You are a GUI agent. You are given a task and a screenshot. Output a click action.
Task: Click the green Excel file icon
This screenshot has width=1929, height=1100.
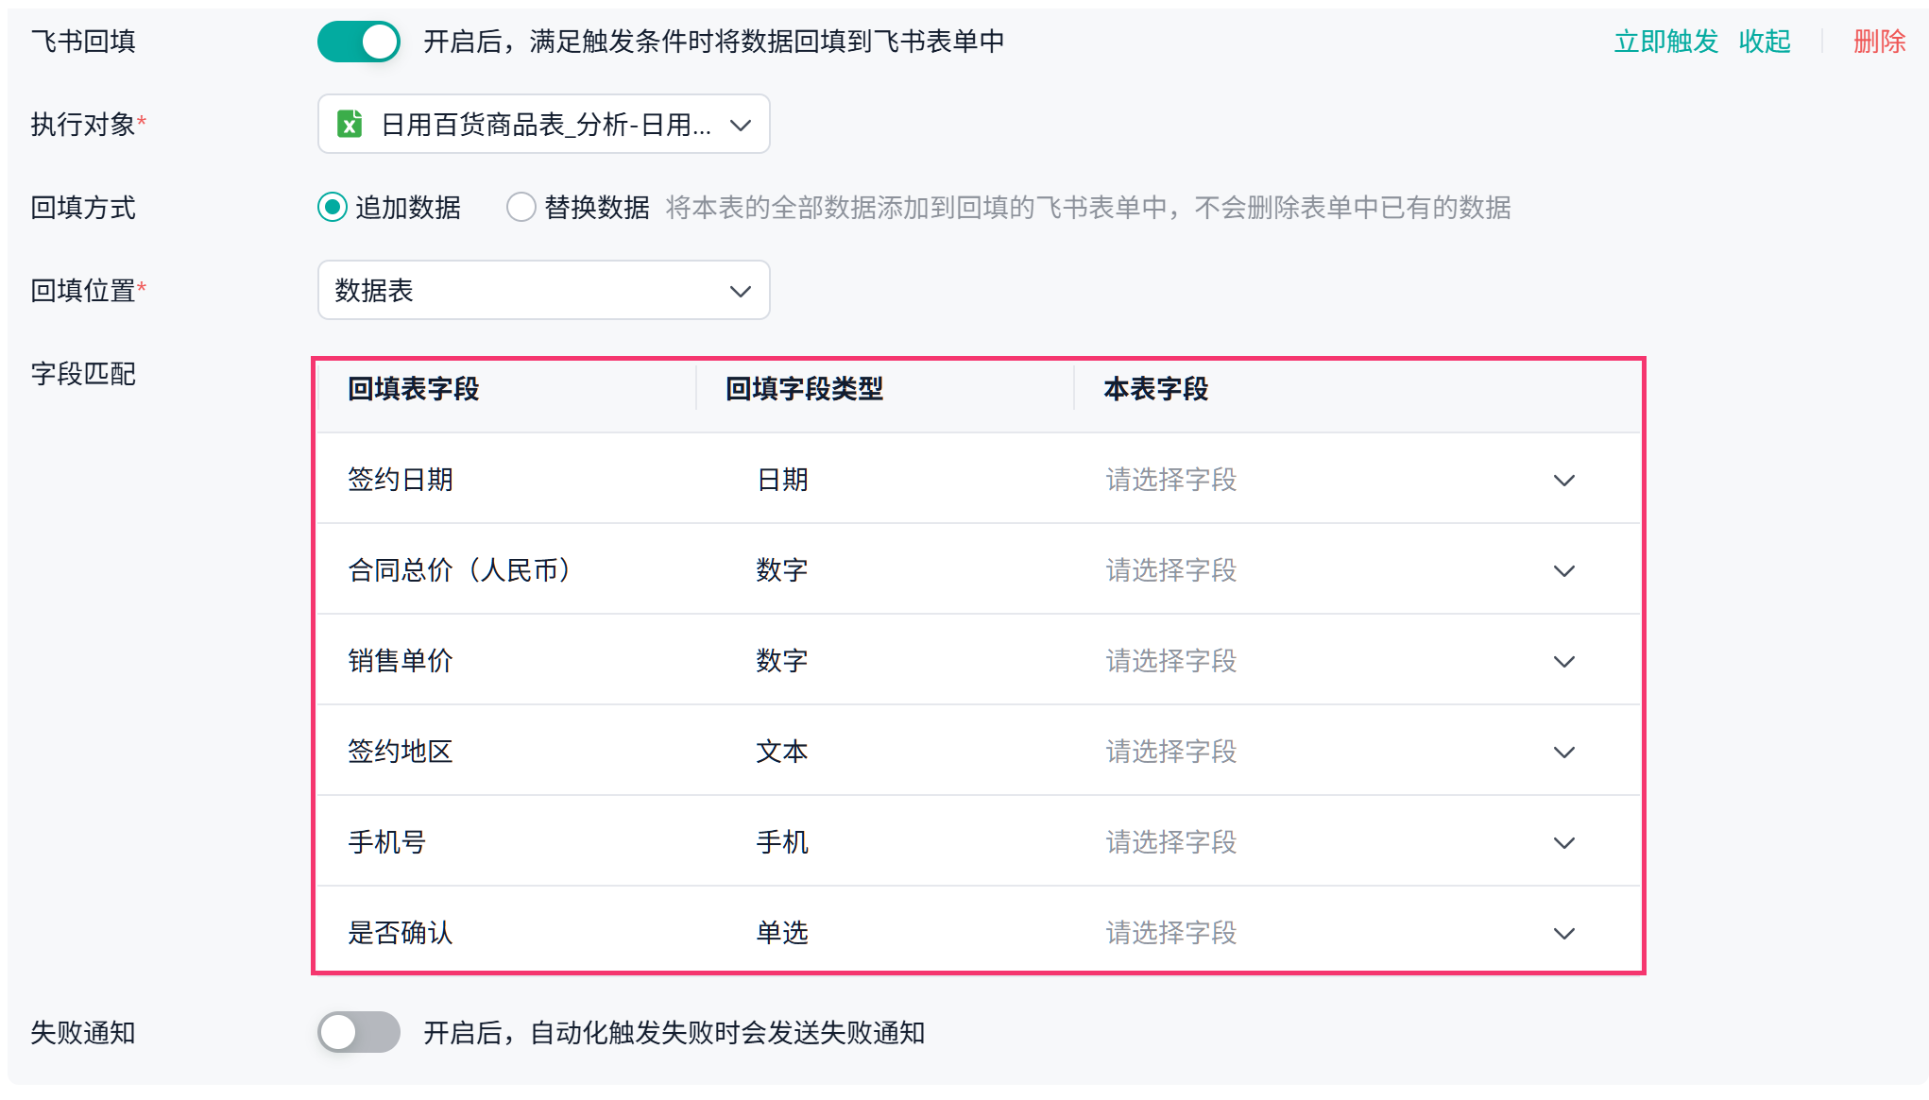coord(350,124)
